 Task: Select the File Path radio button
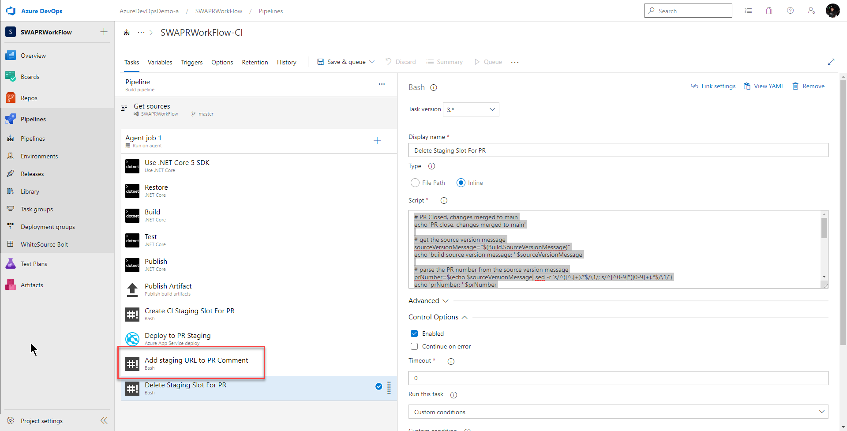click(x=415, y=183)
